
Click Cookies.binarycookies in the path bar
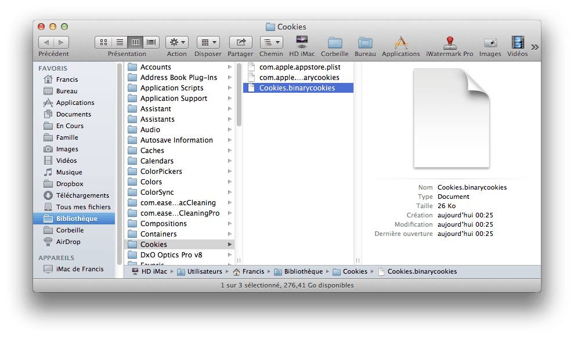tap(417, 271)
